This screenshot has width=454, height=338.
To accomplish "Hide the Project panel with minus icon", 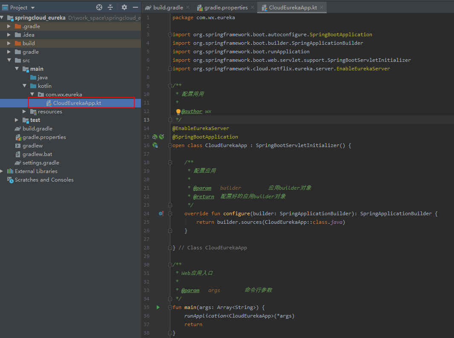I will 135,8.
